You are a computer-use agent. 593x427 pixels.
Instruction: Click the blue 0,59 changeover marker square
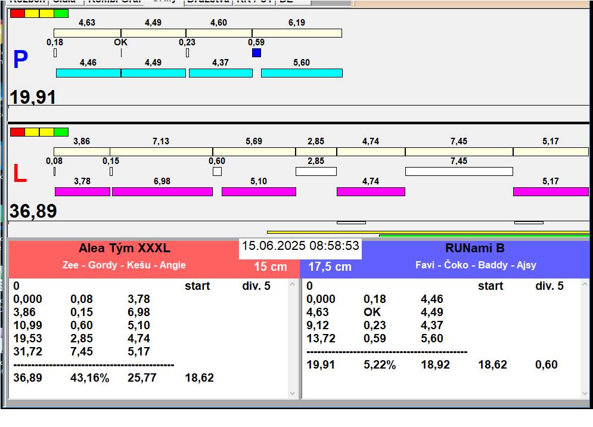point(256,53)
